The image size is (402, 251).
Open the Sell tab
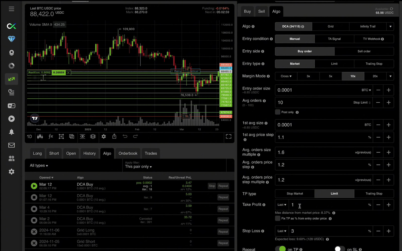click(x=261, y=12)
